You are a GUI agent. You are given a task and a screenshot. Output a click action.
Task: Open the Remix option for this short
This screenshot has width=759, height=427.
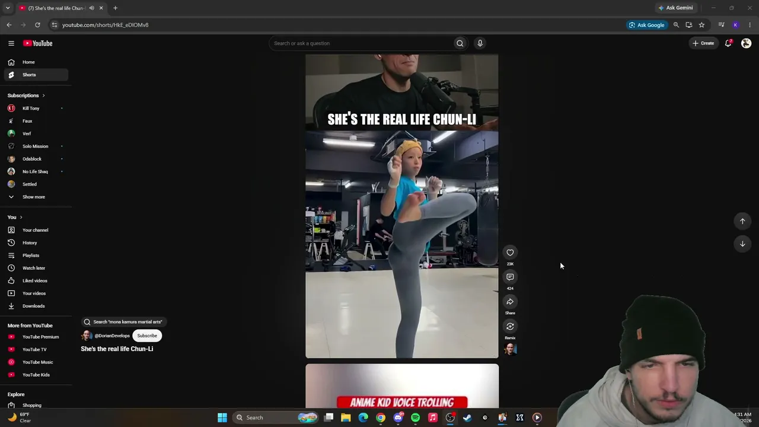coord(510,326)
